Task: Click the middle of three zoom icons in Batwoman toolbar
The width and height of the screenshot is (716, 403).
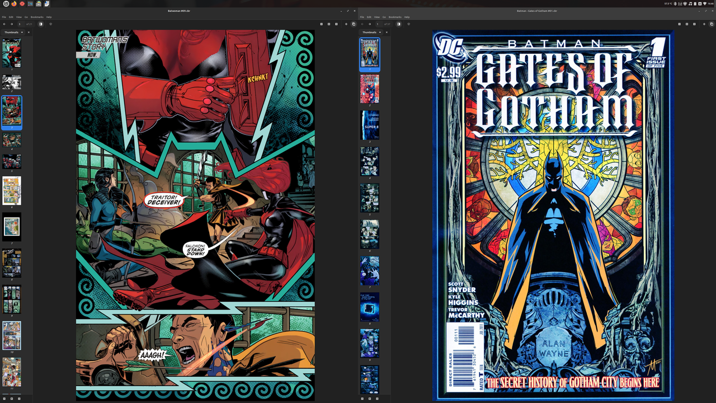Action: (329, 24)
